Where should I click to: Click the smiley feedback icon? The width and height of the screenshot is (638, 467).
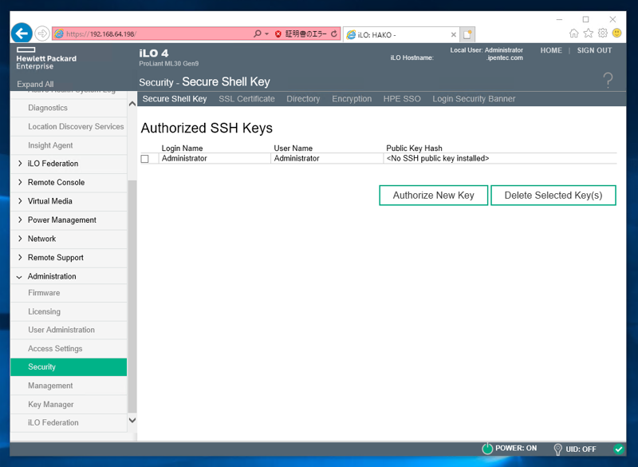click(616, 33)
